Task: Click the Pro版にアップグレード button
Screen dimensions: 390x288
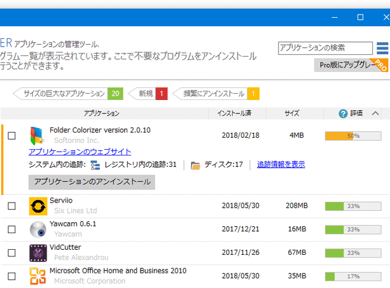Action: (x=351, y=65)
